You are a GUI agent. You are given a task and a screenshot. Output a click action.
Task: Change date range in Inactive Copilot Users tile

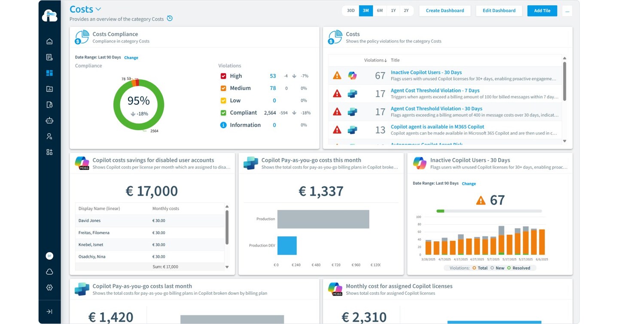(x=469, y=183)
